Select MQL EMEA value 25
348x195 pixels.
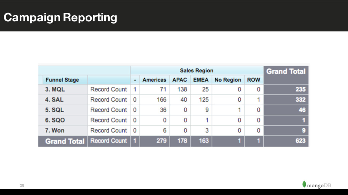206,89
